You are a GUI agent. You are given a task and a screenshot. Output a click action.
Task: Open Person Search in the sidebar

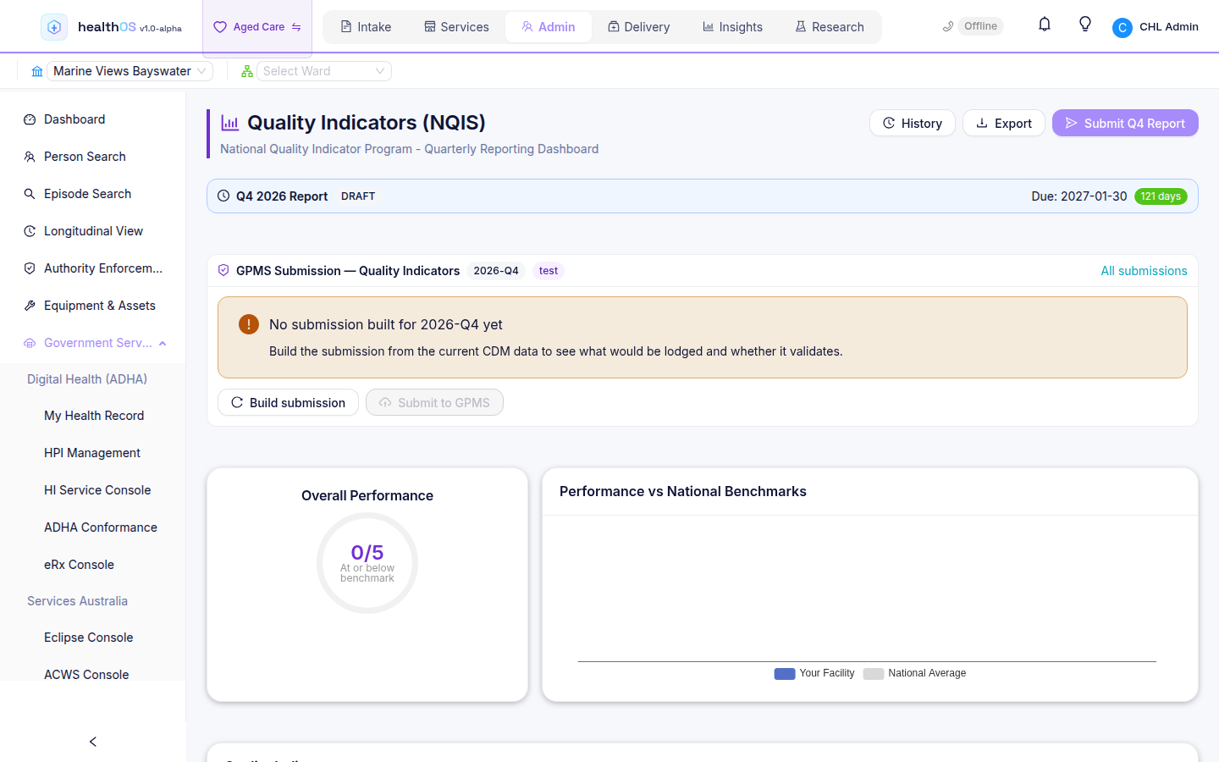click(x=93, y=157)
